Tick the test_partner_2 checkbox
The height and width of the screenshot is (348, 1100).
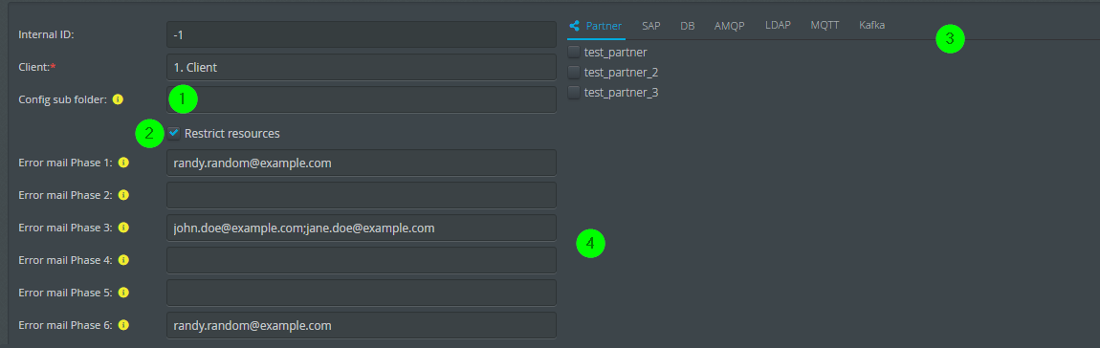574,73
